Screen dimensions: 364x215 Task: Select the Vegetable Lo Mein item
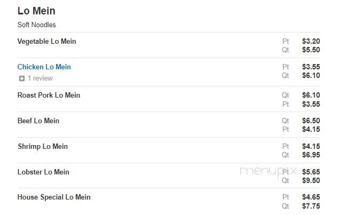click(46, 41)
